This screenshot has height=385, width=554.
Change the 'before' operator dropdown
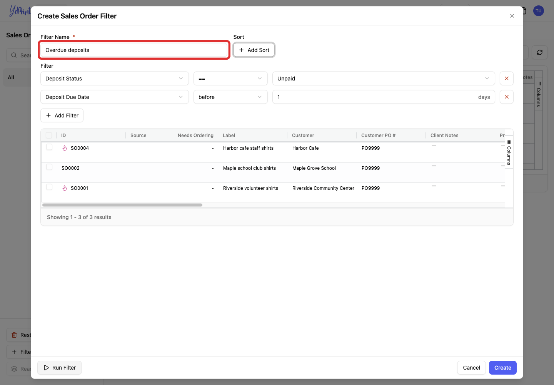230,97
